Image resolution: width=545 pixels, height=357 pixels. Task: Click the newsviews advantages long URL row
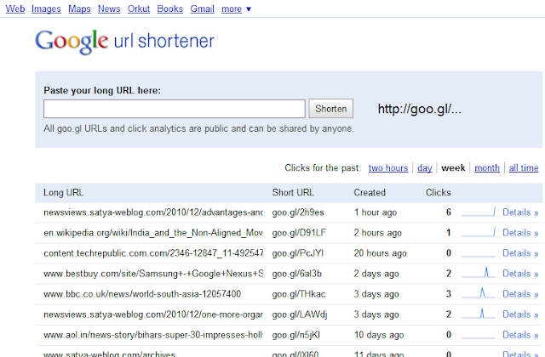point(153,212)
